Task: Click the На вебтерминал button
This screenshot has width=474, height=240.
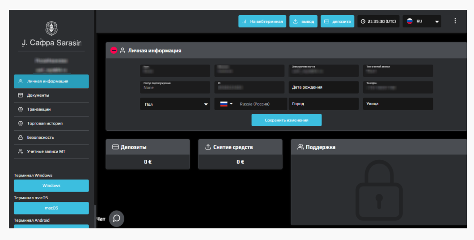Action: tap(262, 21)
